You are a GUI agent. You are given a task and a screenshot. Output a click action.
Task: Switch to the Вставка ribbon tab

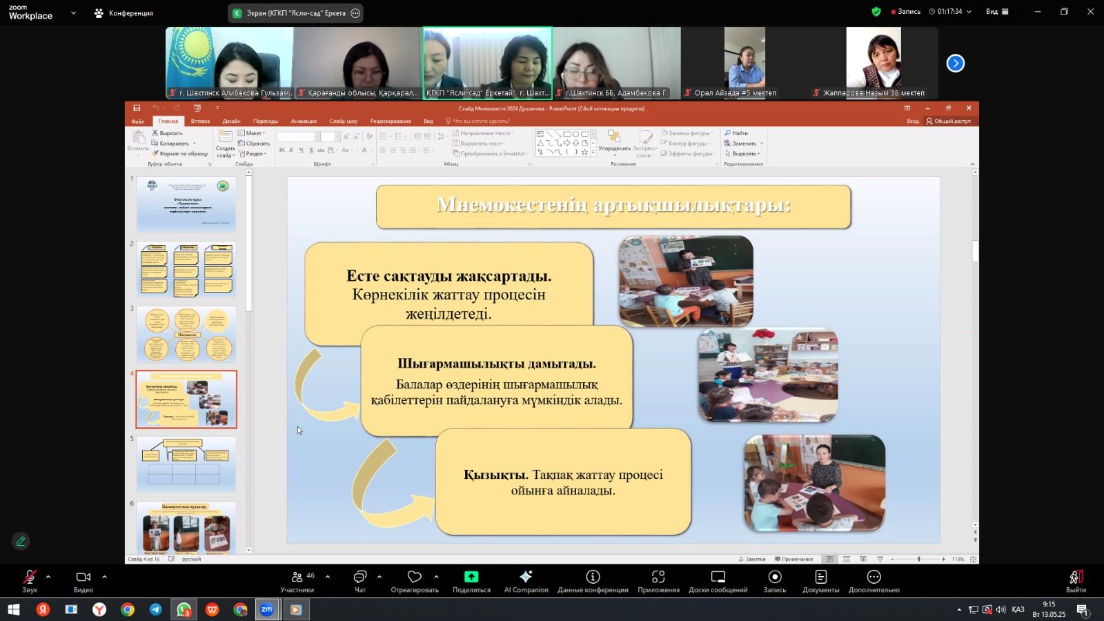point(200,121)
